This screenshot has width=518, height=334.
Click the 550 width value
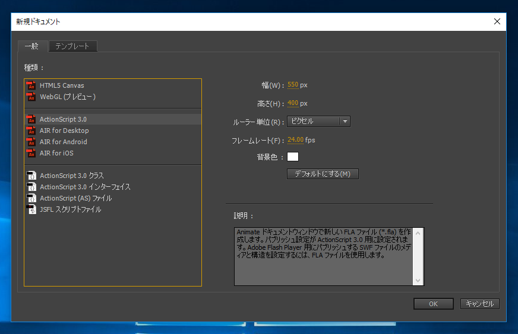(293, 85)
